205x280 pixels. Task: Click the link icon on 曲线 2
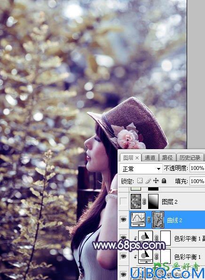point(149,220)
